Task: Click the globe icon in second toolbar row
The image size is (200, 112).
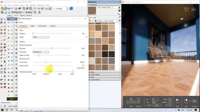Action: 35,12
